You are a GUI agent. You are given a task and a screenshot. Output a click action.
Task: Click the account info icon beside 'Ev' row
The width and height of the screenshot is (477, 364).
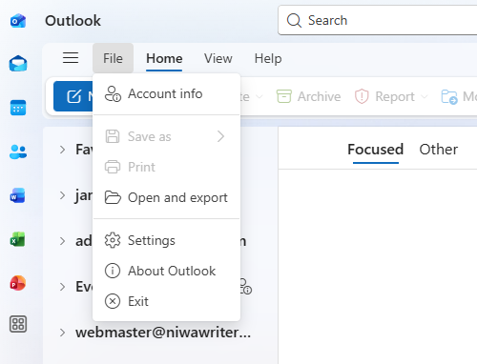pos(246,287)
